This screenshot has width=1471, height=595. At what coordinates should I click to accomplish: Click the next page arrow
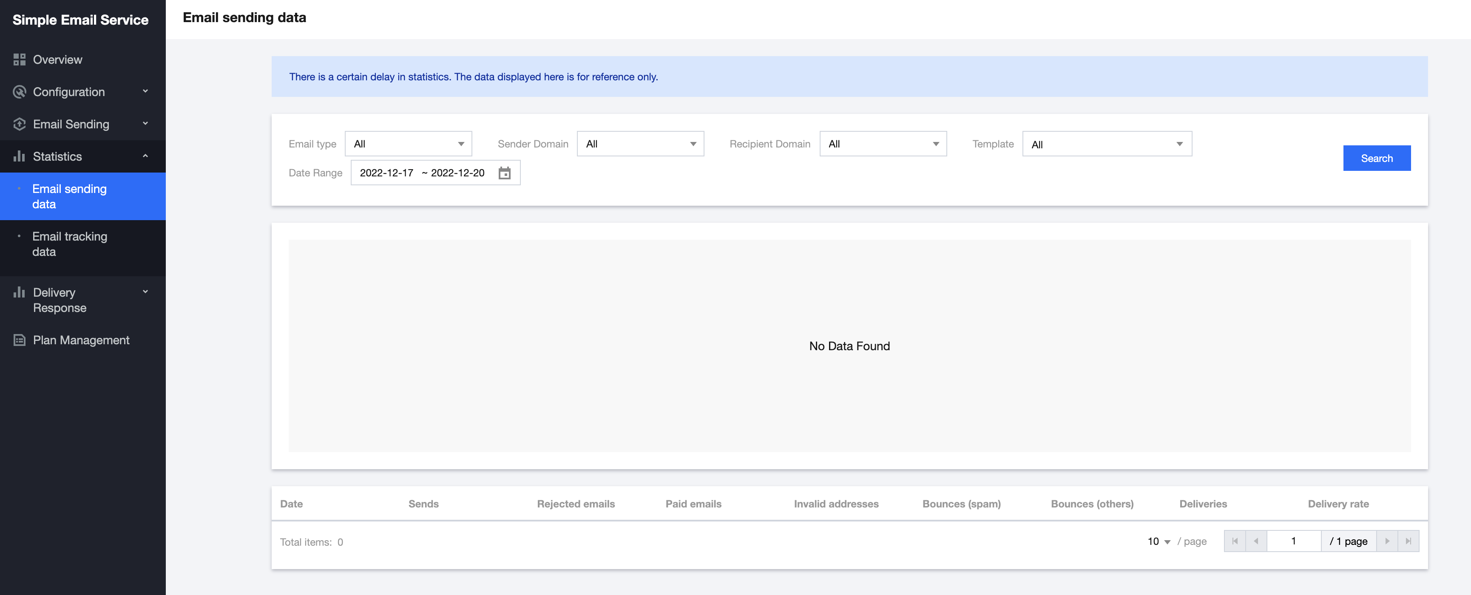(x=1387, y=541)
